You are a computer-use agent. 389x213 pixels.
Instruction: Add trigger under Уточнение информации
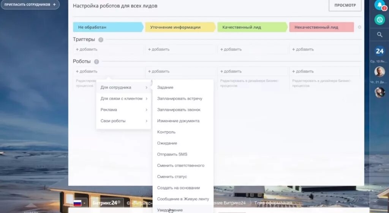pos(159,49)
